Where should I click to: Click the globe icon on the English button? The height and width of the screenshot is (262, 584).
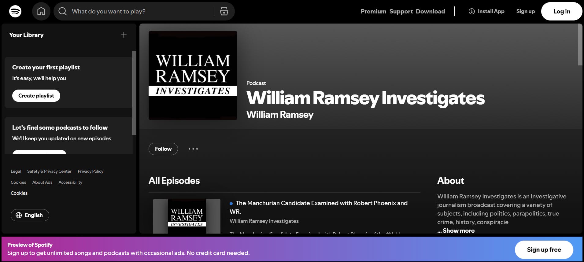tap(19, 215)
